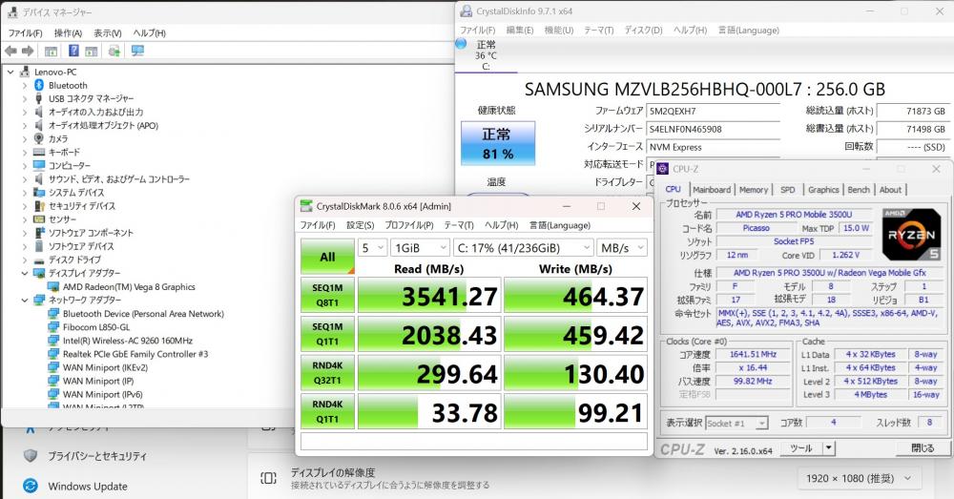Switch to Graphics tab in CPU-Z
The height and width of the screenshot is (499, 954).
(823, 190)
